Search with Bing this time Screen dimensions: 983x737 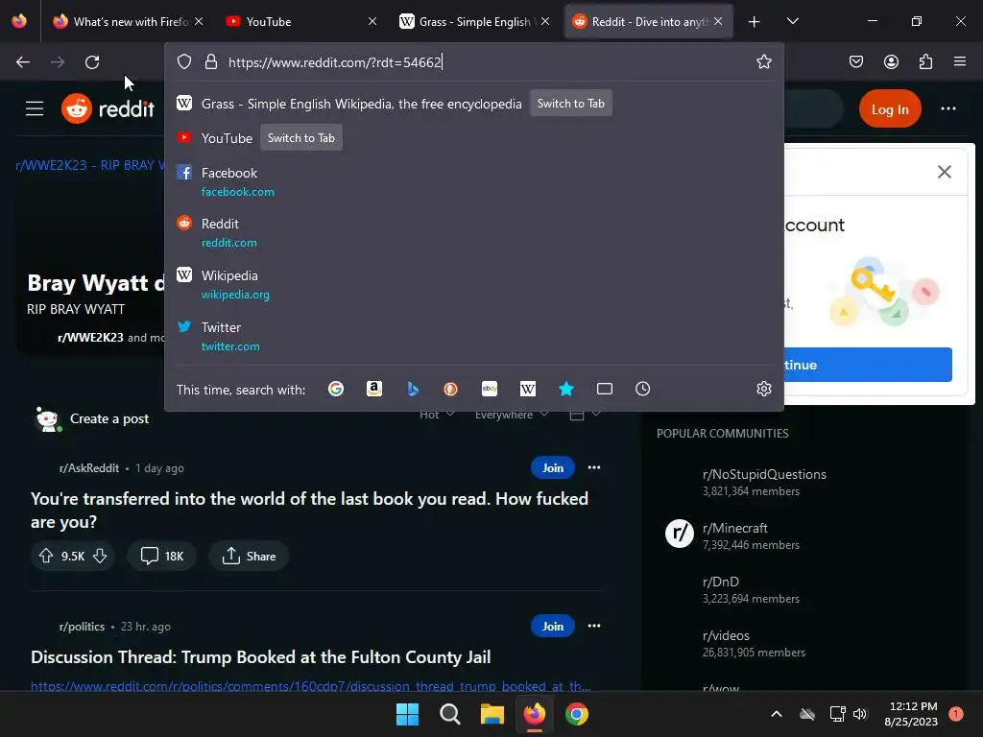coord(413,390)
